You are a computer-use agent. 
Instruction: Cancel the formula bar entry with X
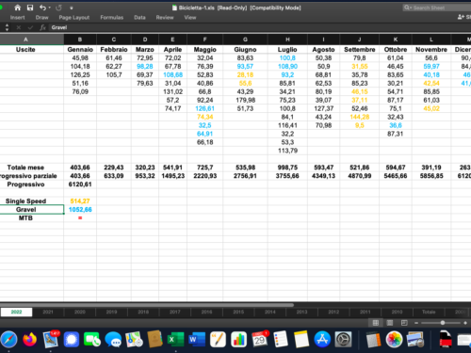(x=19, y=27)
